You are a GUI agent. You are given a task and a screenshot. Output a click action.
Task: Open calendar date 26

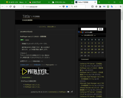96,53
